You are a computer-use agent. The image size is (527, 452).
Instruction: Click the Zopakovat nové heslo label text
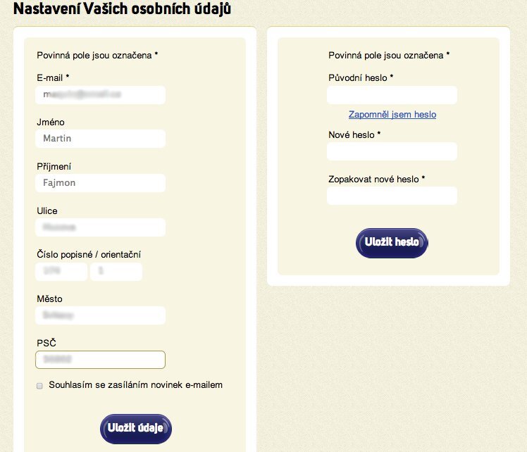[x=376, y=179]
